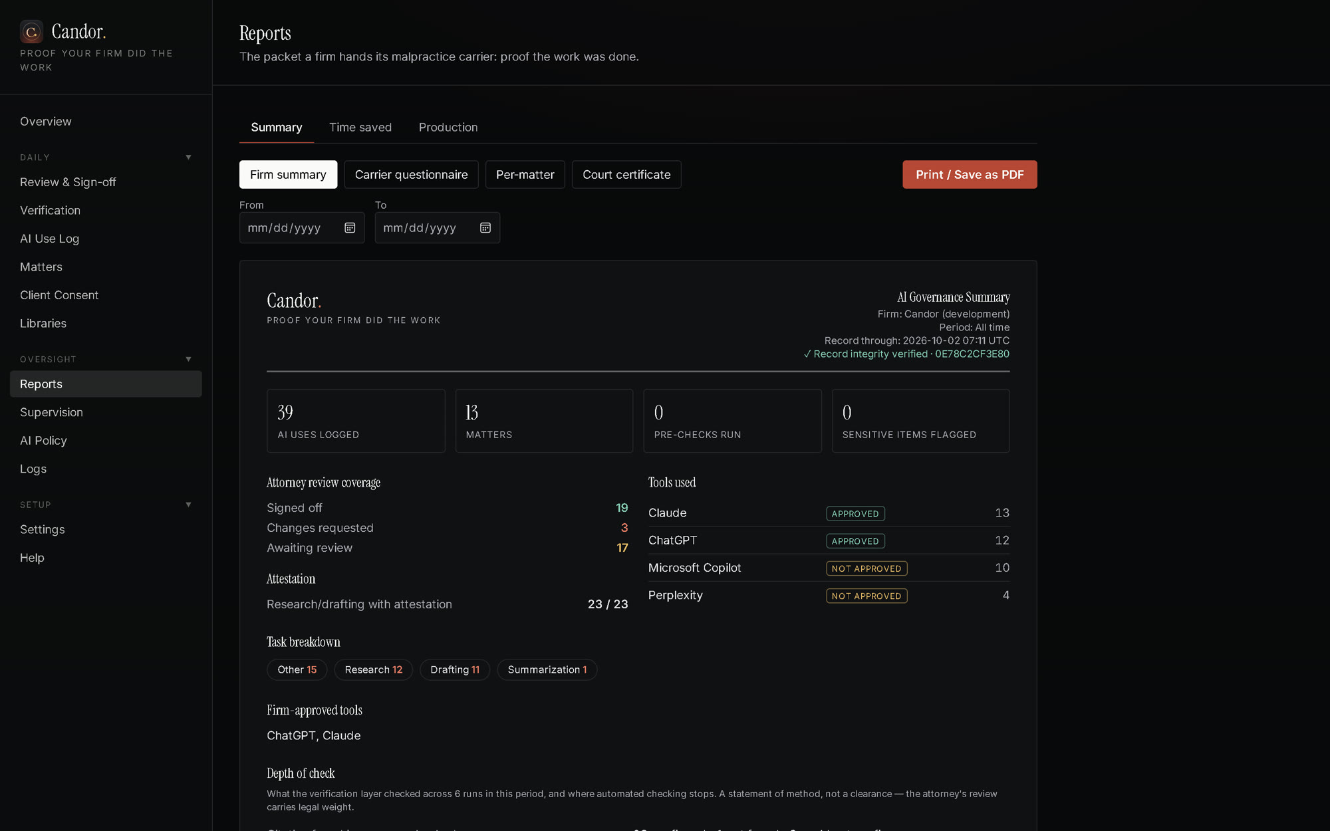The width and height of the screenshot is (1330, 831).
Task: Switch to the Production tab
Action: [x=448, y=128]
